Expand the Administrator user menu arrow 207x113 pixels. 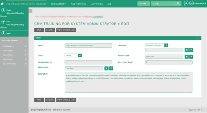[x=205, y=4]
